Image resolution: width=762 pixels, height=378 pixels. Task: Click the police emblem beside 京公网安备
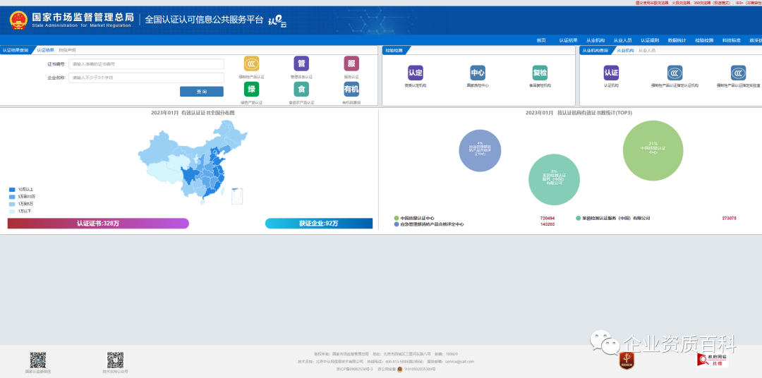[399, 370]
